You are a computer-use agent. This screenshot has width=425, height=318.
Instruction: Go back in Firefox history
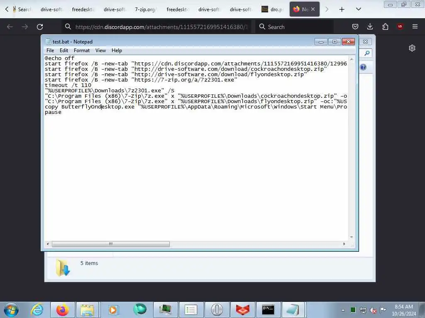(10, 27)
